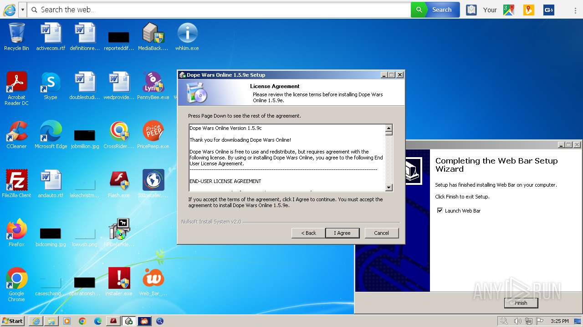Screen dimensions: 583x327
Task: Open the definitionre document icon
Action: pyautogui.click(x=85, y=33)
